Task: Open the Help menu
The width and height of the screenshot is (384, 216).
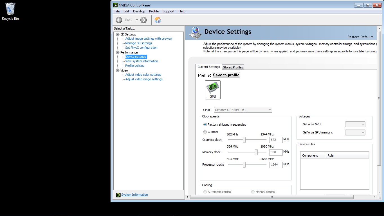Action: pyautogui.click(x=182, y=11)
